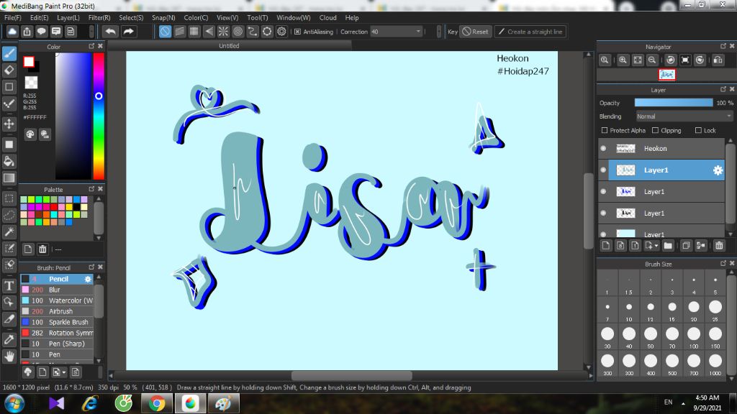The height and width of the screenshot is (414, 737).
Task: Select the Move tool
Action: pyautogui.click(x=9, y=123)
